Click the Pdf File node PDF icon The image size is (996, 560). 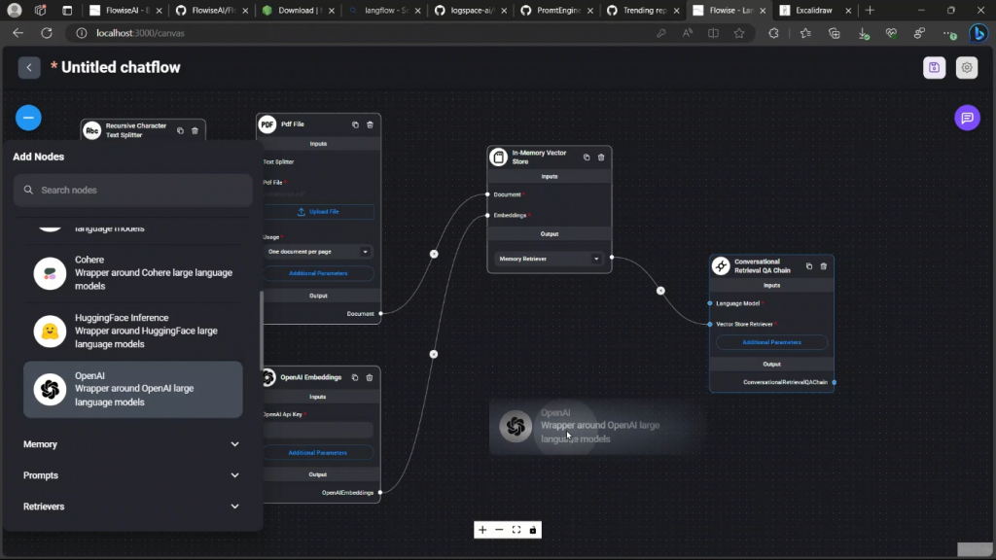(267, 124)
